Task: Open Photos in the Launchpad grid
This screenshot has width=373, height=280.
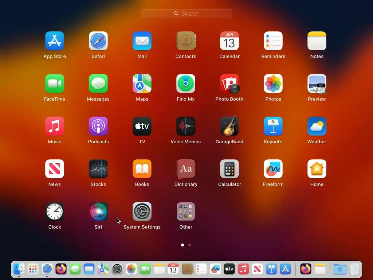Action: click(x=273, y=83)
